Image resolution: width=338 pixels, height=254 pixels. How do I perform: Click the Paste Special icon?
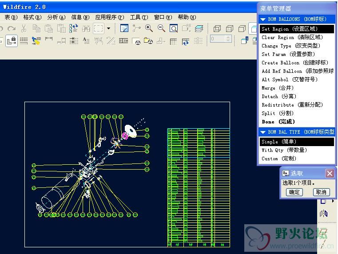pos(61,28)
